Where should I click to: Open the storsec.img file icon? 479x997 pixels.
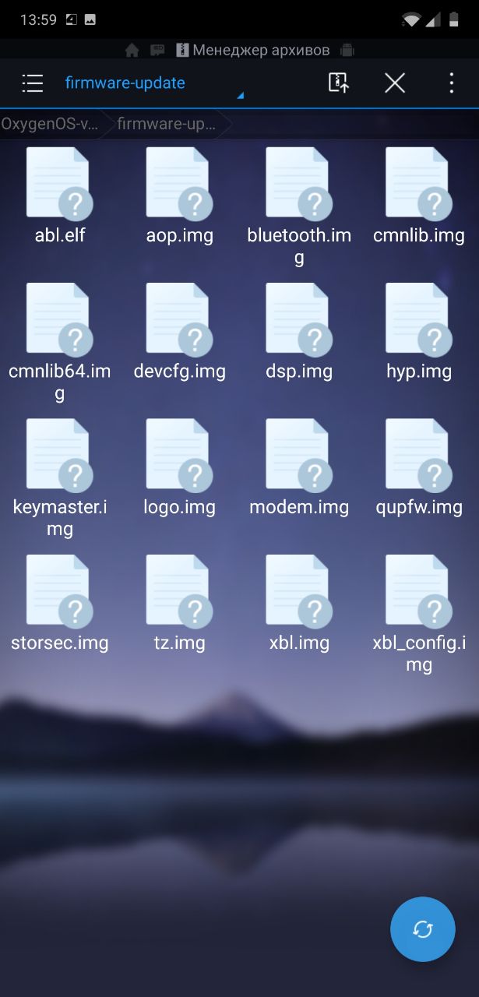59,590
